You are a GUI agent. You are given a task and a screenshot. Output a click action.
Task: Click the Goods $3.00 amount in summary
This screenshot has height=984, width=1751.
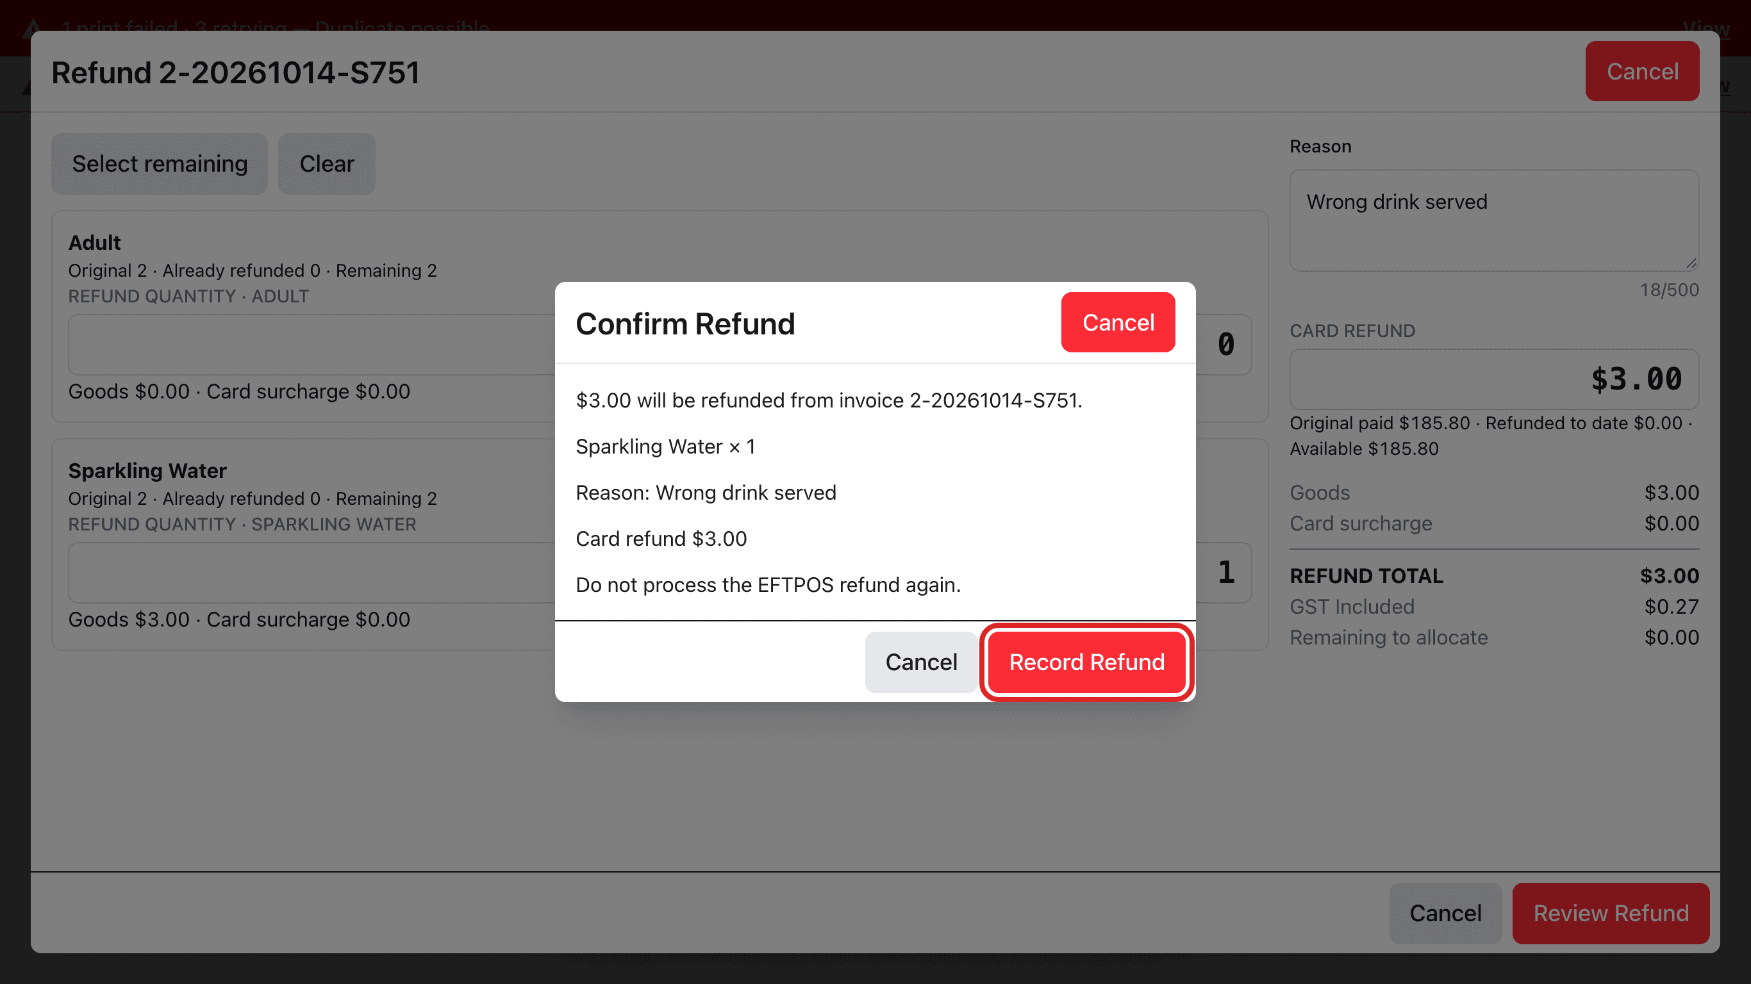(1671, 493)
